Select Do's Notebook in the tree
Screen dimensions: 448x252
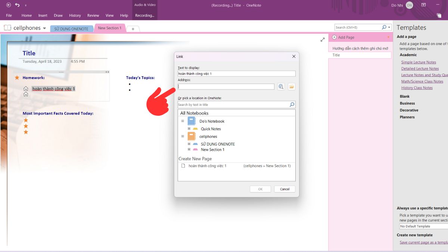coord(212,121)
